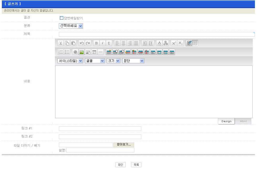Click the Cut scissors icon
This screenshot has width=257, height=171.
[x=61, y=43]
